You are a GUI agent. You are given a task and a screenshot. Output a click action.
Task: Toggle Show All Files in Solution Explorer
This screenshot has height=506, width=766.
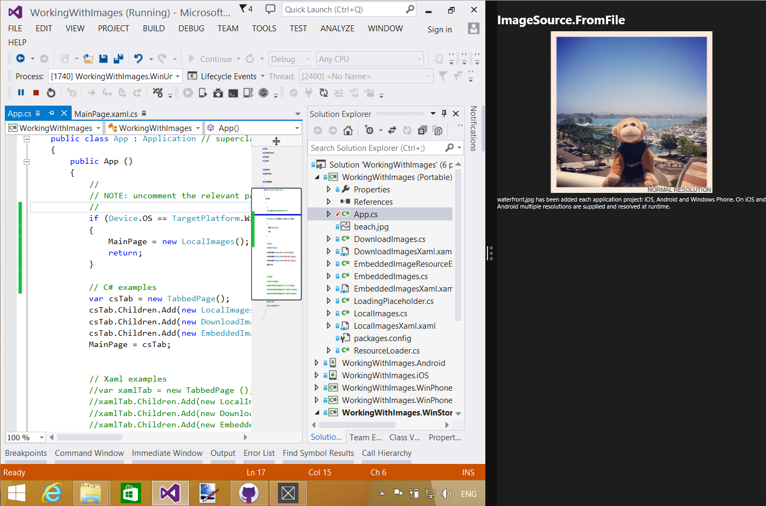[437, 130]
